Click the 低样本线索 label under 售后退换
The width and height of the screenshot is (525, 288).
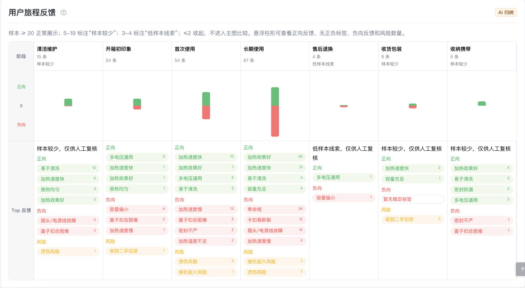(x=323, y=64)
